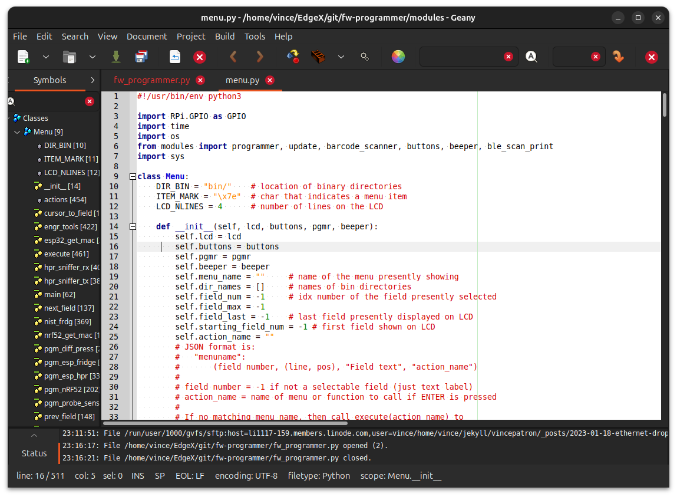Open the color chooser wheel icon

click(398, 57)
